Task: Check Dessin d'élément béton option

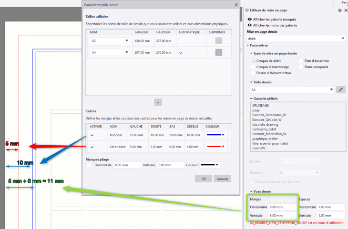Action: [253, 73]
